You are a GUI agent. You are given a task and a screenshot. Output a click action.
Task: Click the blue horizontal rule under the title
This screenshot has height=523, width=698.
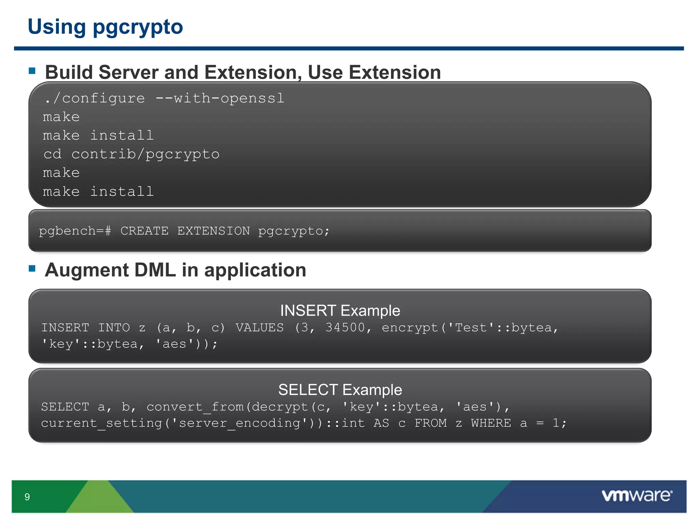coord(348,49)
